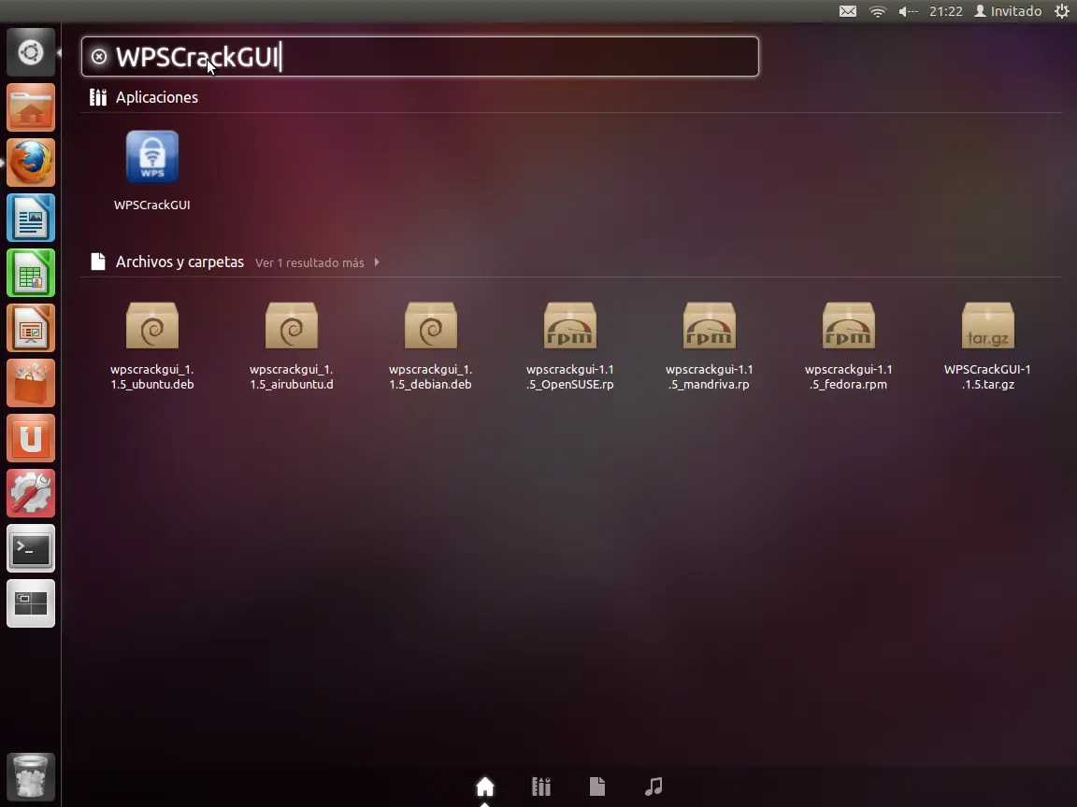
Task: Open the WPSCrackGUI application icon
Action: click(x=151, y=158)
